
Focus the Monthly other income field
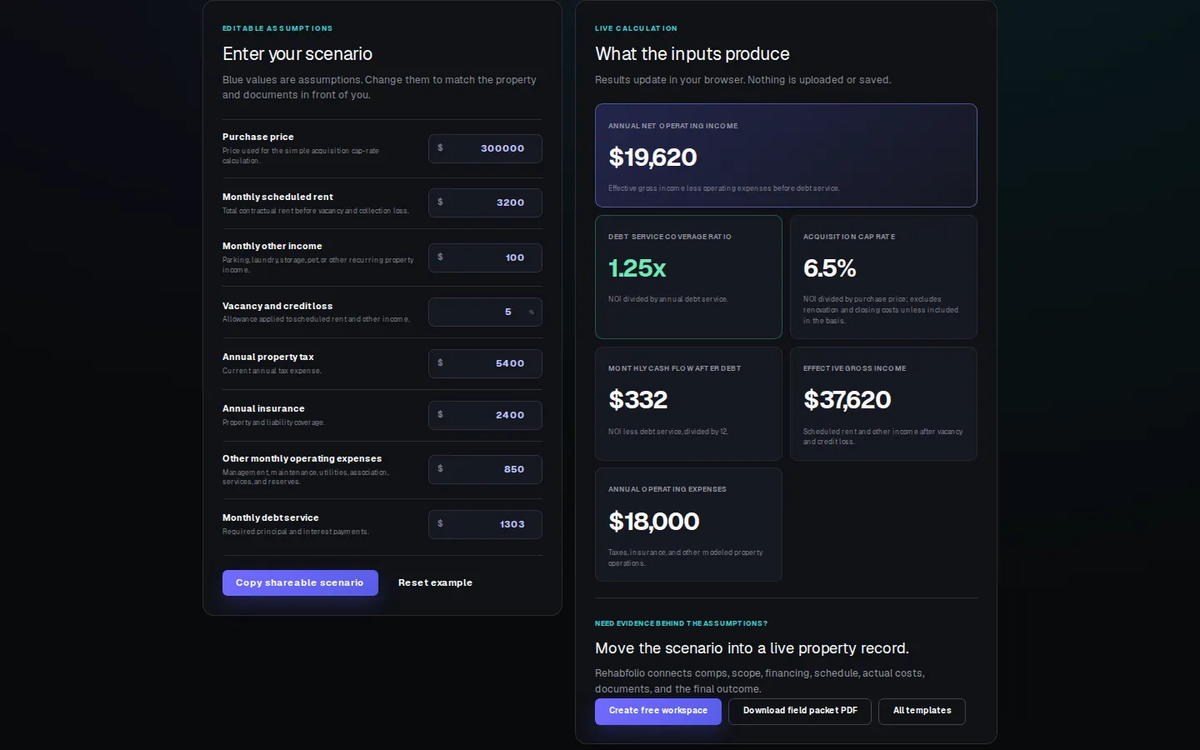point(485,257)
